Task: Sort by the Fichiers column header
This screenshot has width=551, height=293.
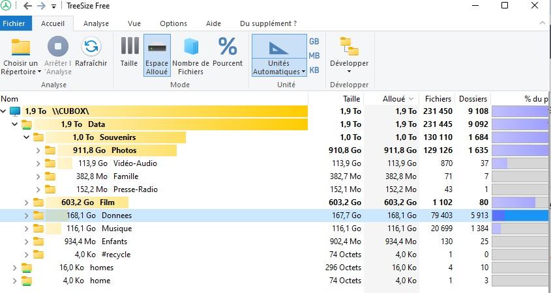Action: coord(438,99)
